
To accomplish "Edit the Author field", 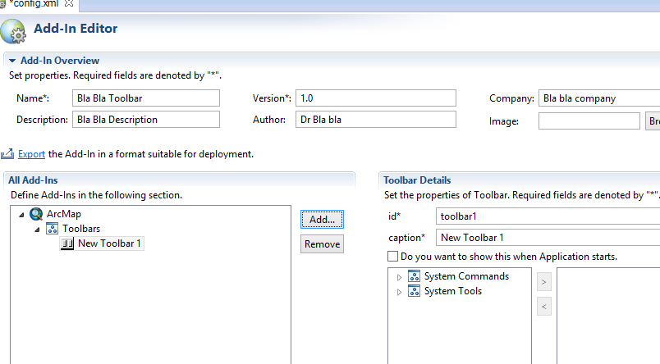I will click(376, 120).
